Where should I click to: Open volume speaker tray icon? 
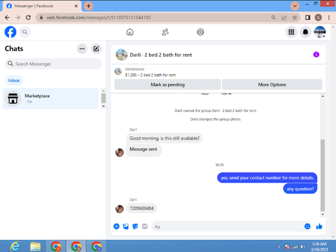coord(303,247)
